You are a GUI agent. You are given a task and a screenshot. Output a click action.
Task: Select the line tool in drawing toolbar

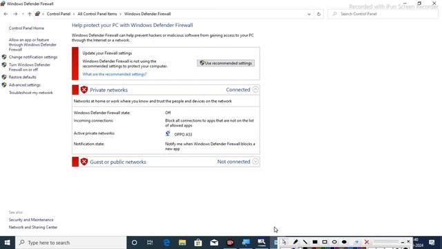pyautogui.click(x=305, y=242)
